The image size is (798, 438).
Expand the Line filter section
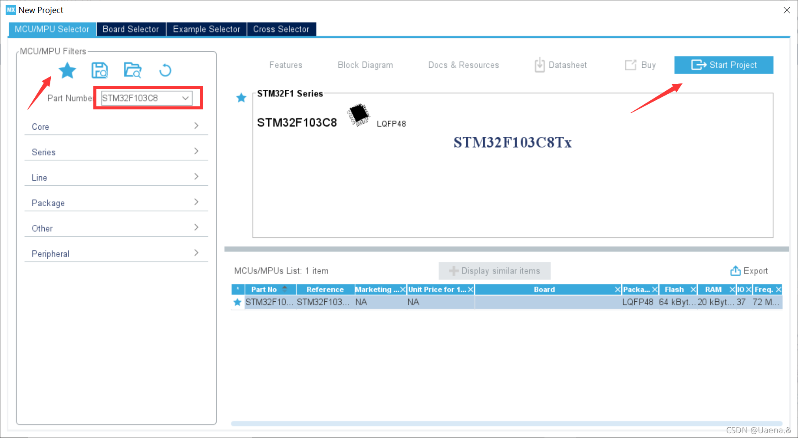point(116,177)
